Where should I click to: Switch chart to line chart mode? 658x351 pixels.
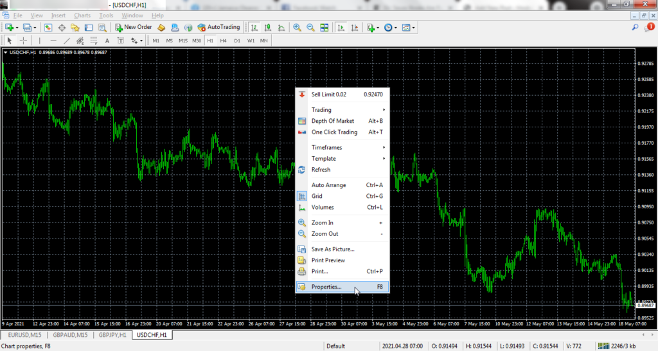point(282,28)
